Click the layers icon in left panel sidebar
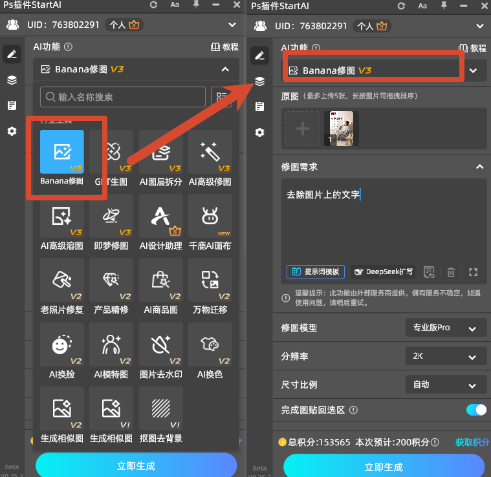Image resolution: width=491 pixels, height=477 pixels. pyautogui.click(x=12, y=80)
